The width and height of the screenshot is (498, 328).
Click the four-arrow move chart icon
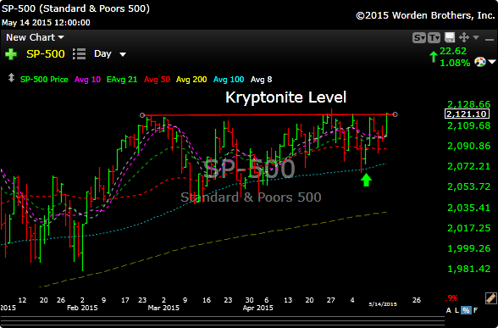pos(464,37)
